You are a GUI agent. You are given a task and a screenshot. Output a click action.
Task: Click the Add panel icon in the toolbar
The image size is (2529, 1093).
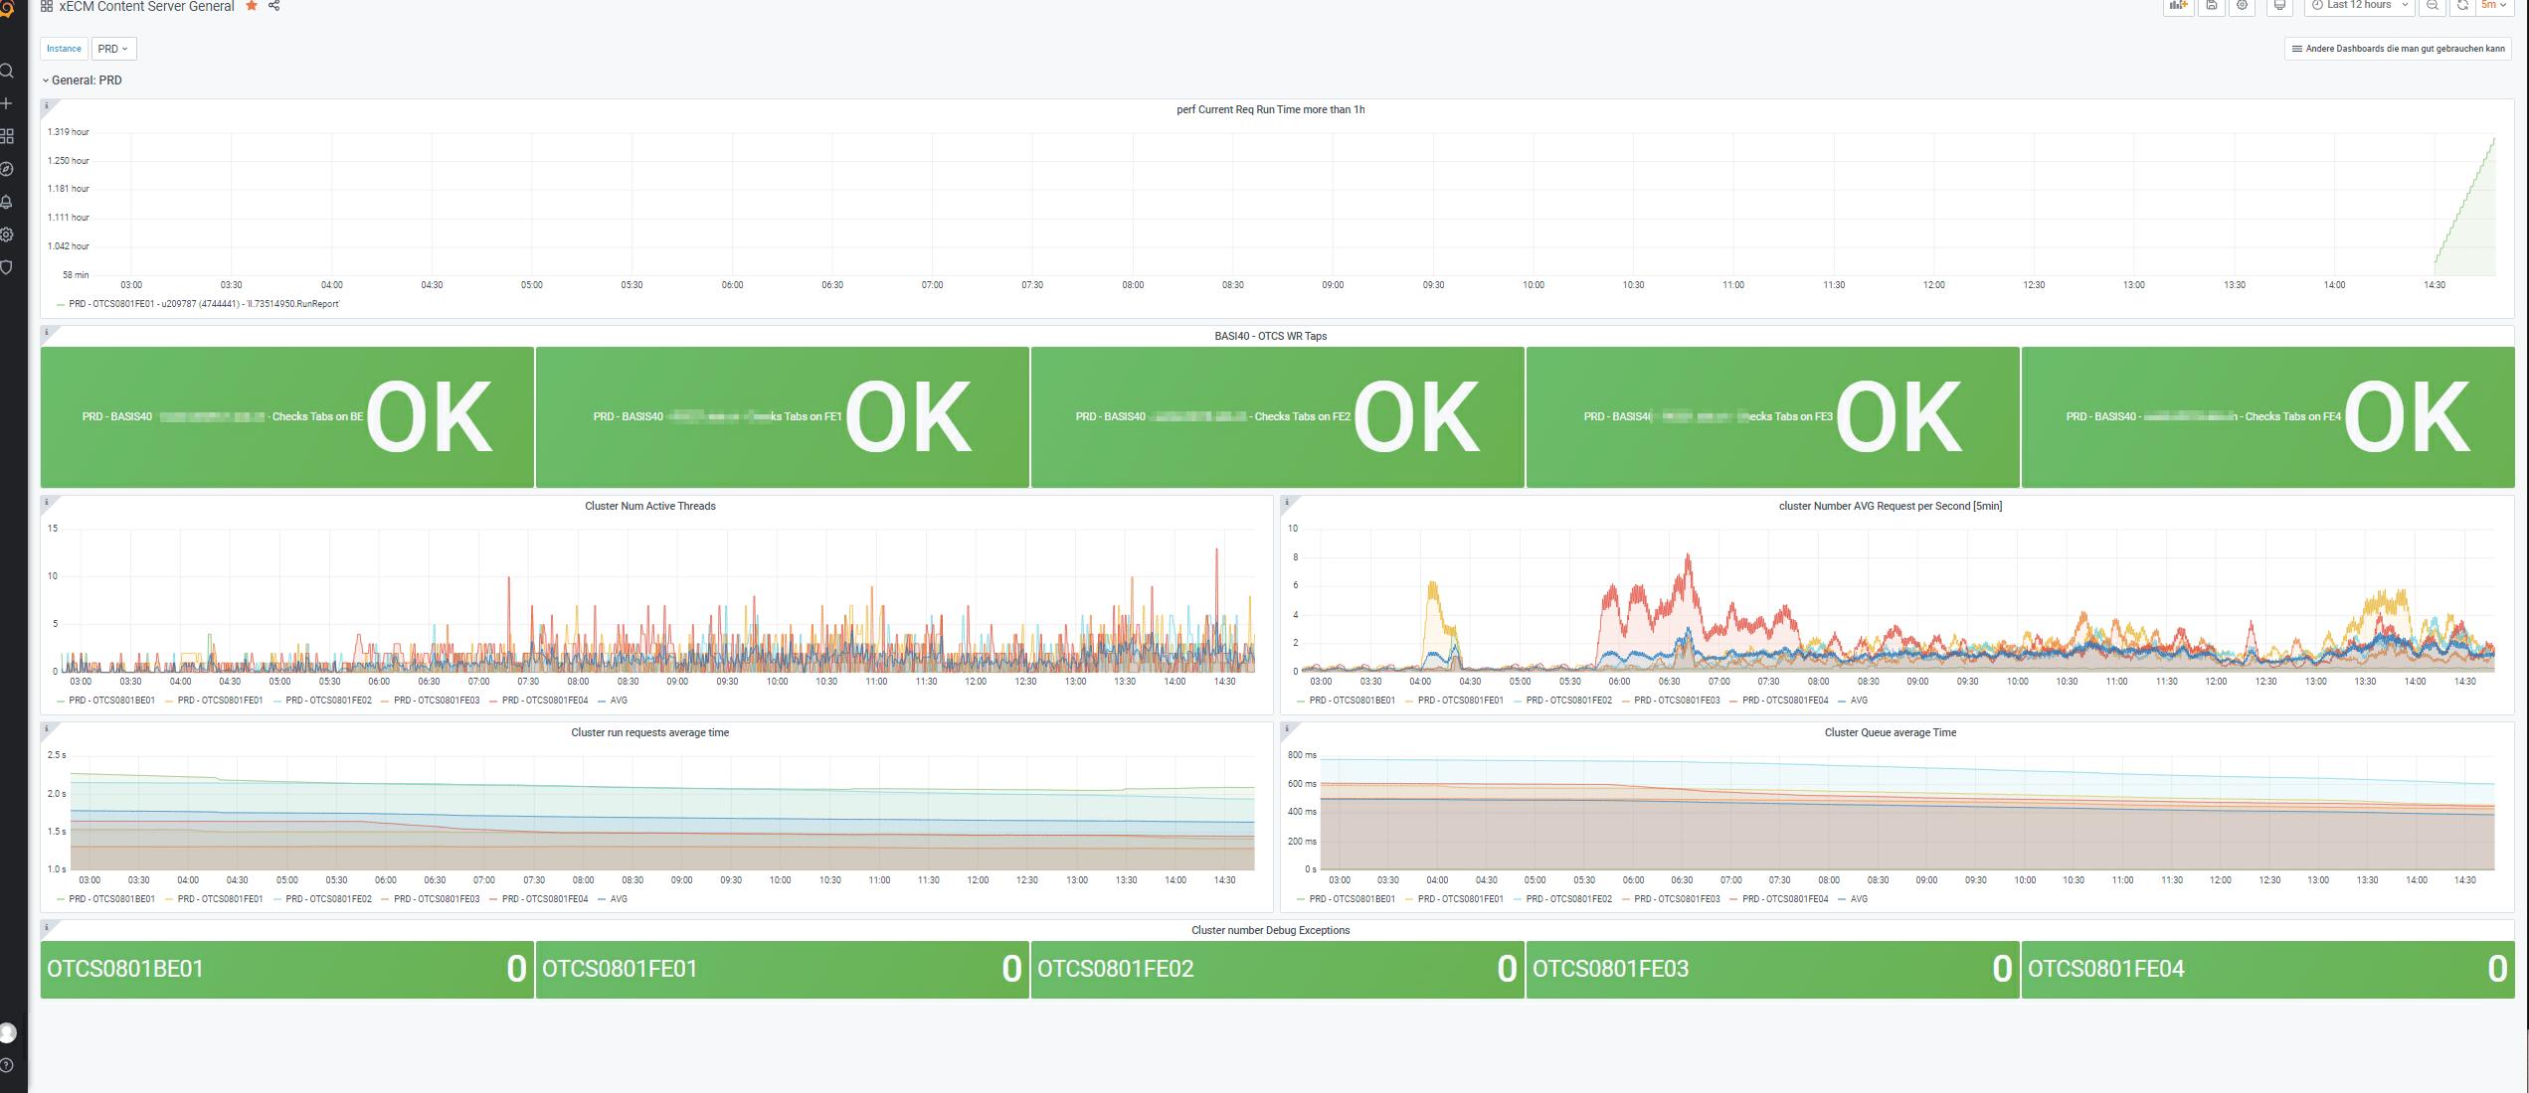pyautogui.click(x=2179, y=5)
